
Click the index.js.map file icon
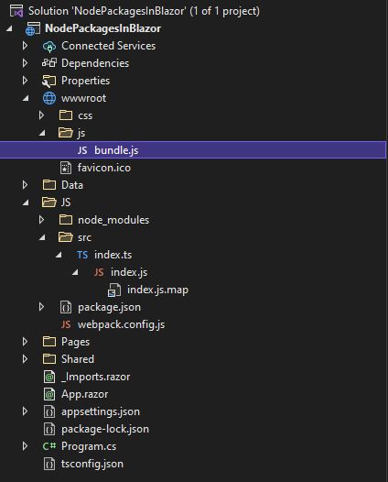point(114,290)
